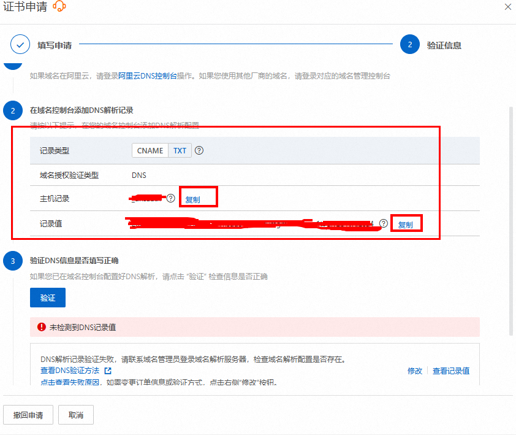The height and width of the screenshot is (435, 516).
Task: Select CNAME as the record type
Action: pos(150,150)
